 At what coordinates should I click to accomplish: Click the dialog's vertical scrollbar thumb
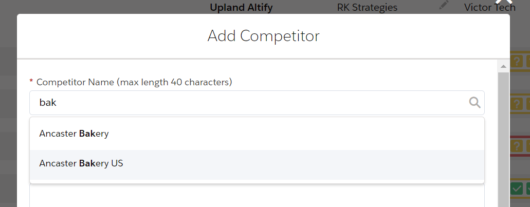(x=503, y=140)
